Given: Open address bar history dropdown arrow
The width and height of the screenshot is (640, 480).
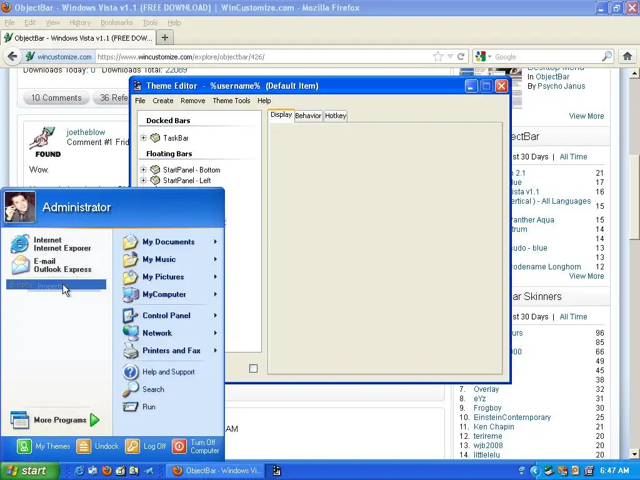Looking at the screenshot, I should 450,57.
